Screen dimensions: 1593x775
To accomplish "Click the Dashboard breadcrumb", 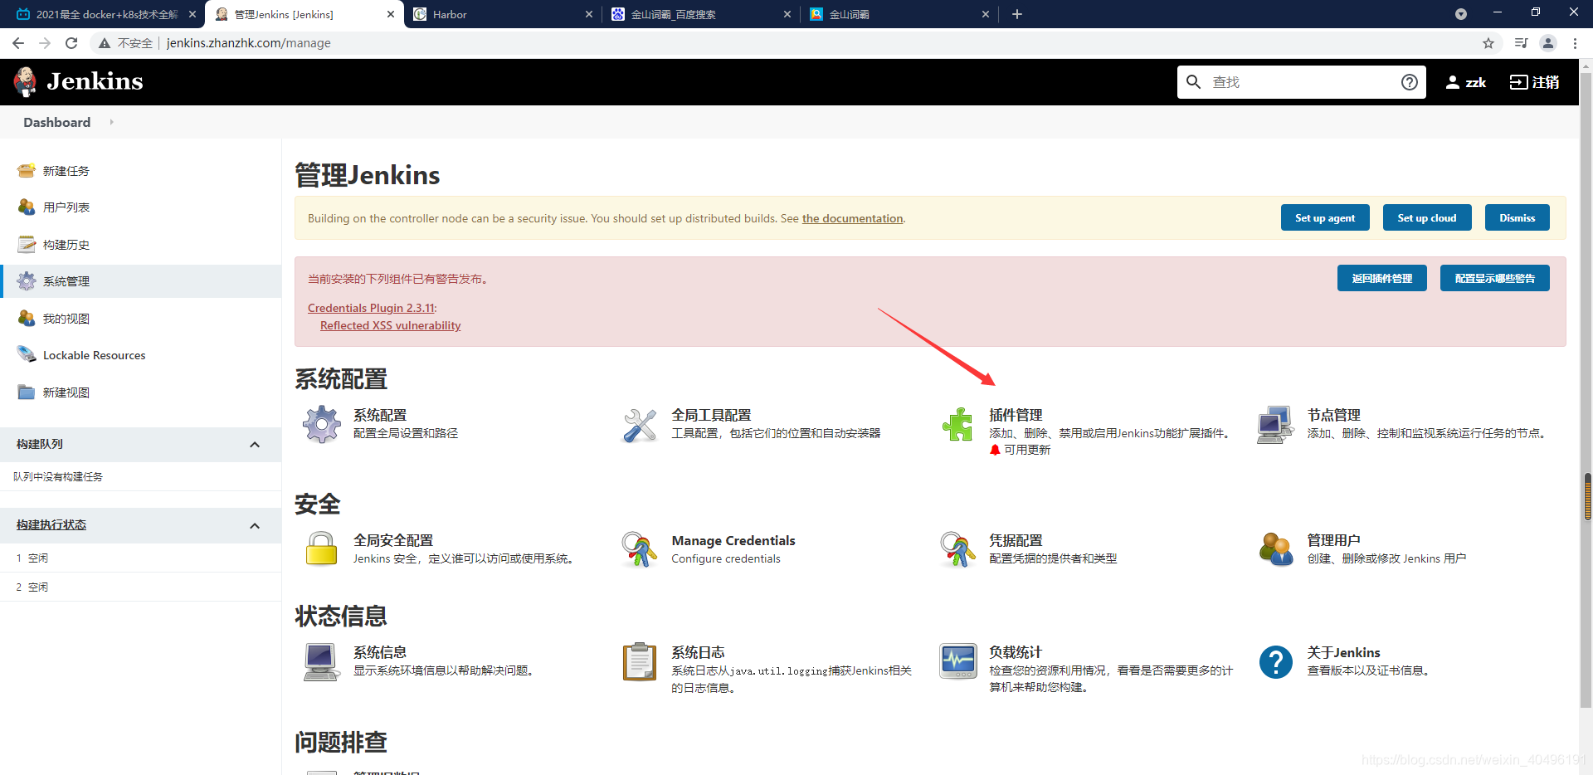I will coord(56,122).
